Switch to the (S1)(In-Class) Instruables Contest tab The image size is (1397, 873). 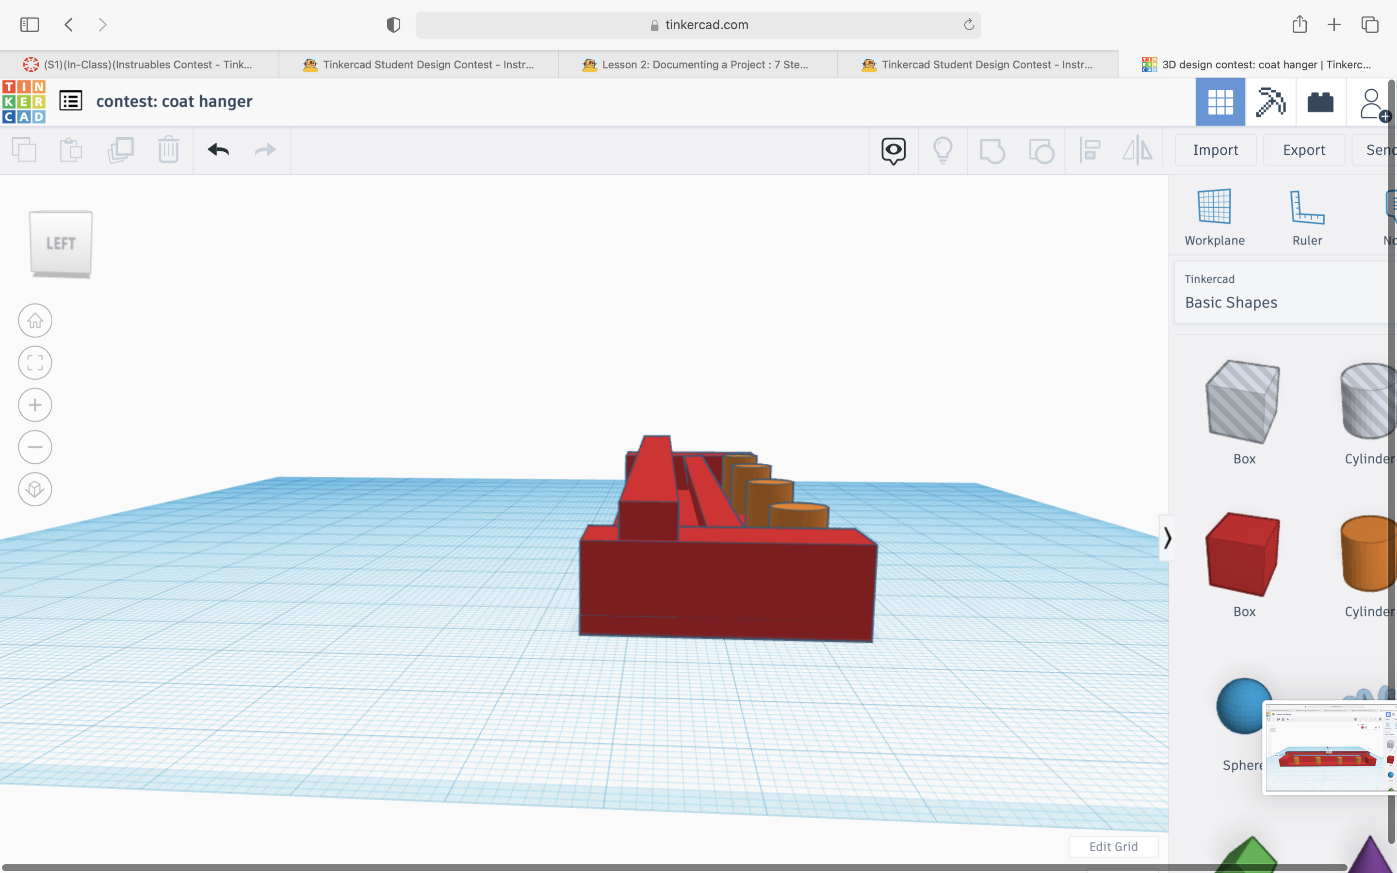tap(139, 65)
